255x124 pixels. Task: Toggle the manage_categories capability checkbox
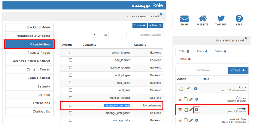pos(71,113)
